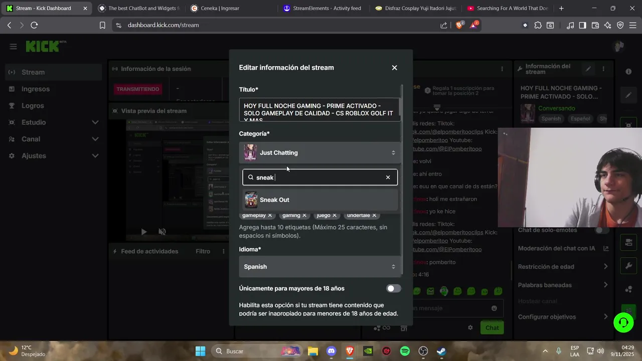642x361 pixels.
Task: Open emoji picker in chat message box
Action: point(494,308)
